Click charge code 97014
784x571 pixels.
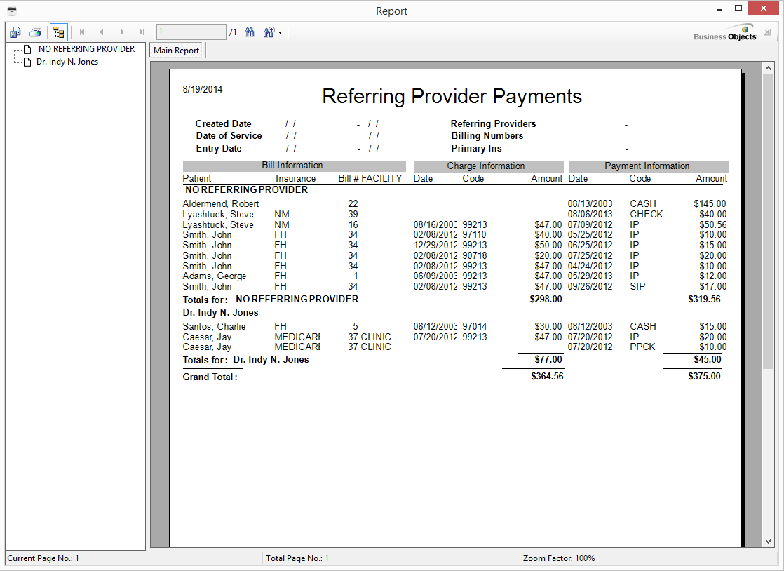point(475,326)
